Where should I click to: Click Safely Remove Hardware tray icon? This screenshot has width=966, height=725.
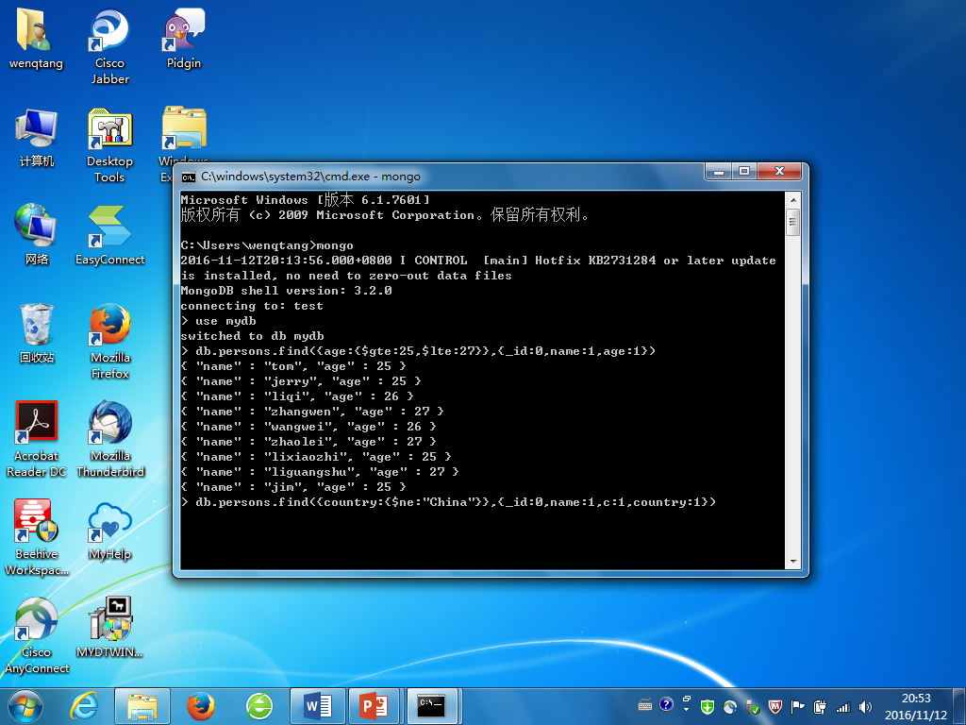click(x=752, y=707)
